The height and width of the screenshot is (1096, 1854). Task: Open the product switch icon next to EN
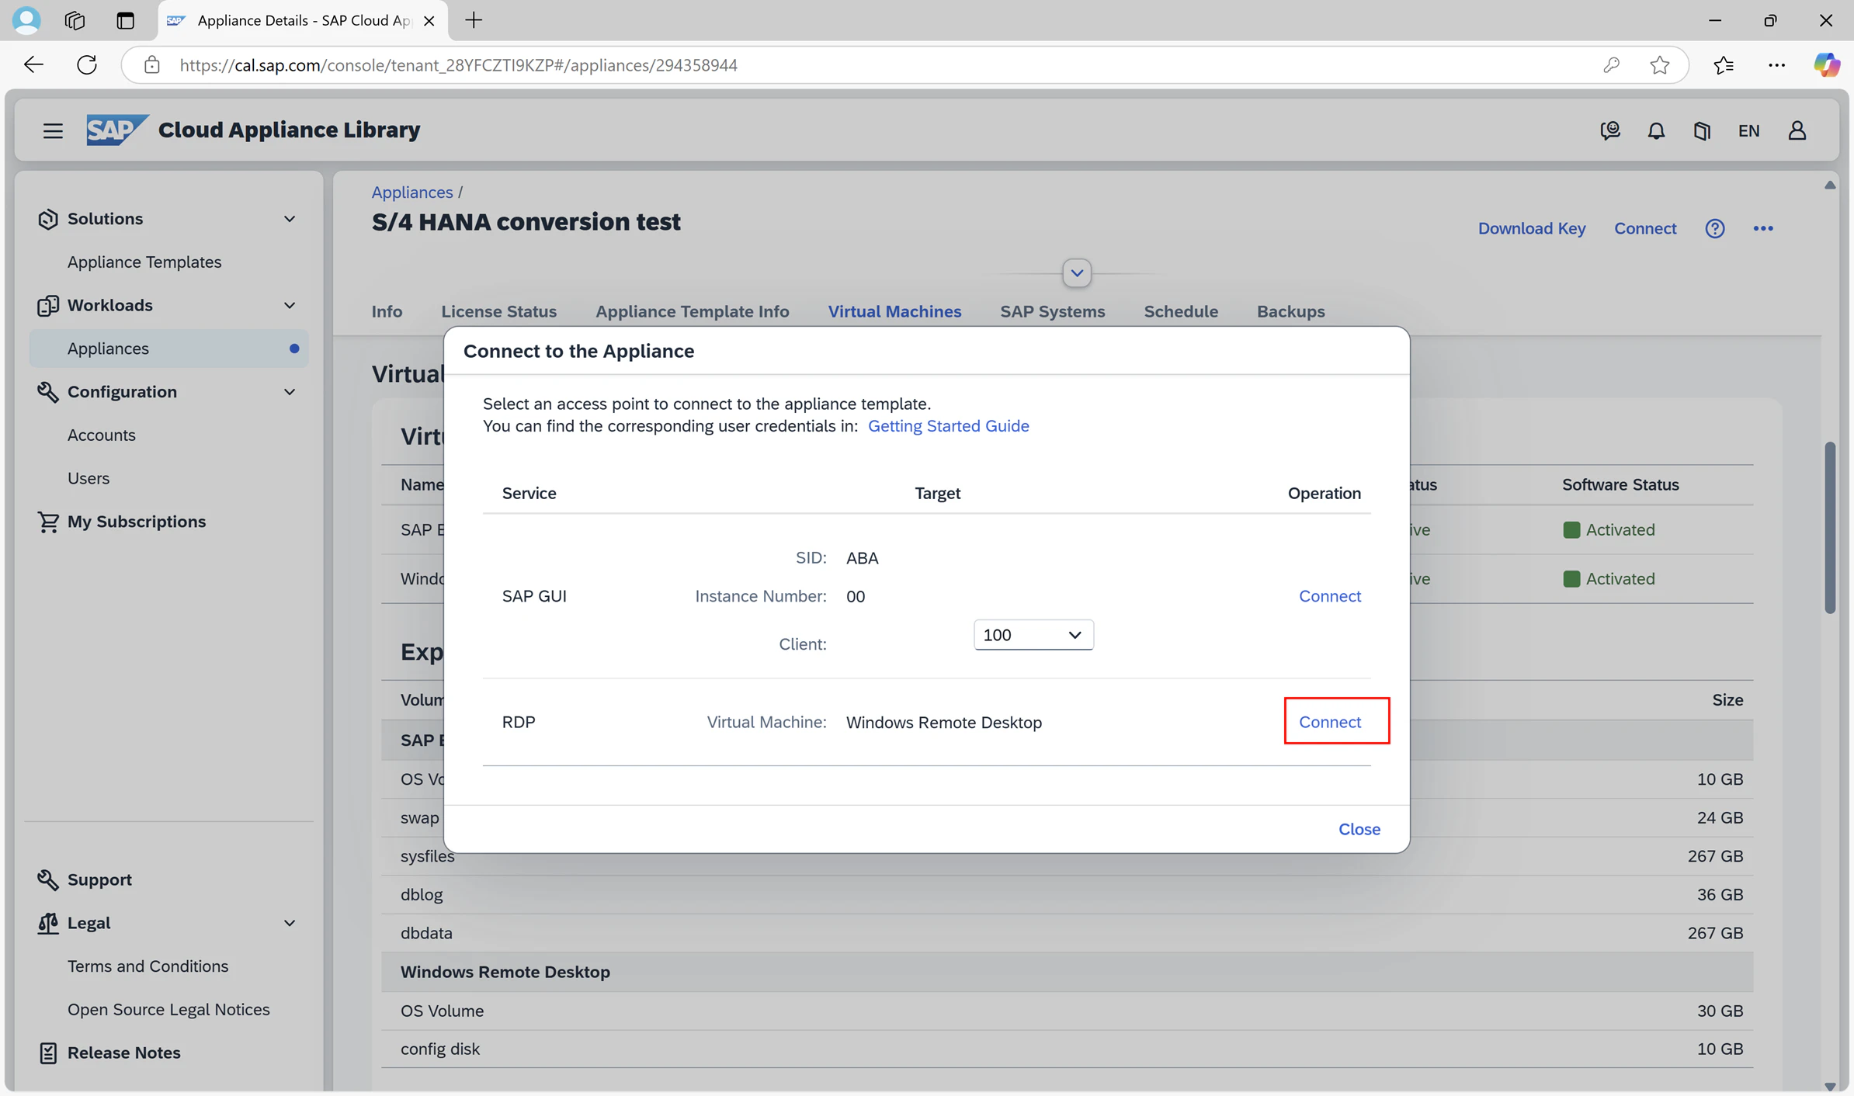tap(1702, 130)
